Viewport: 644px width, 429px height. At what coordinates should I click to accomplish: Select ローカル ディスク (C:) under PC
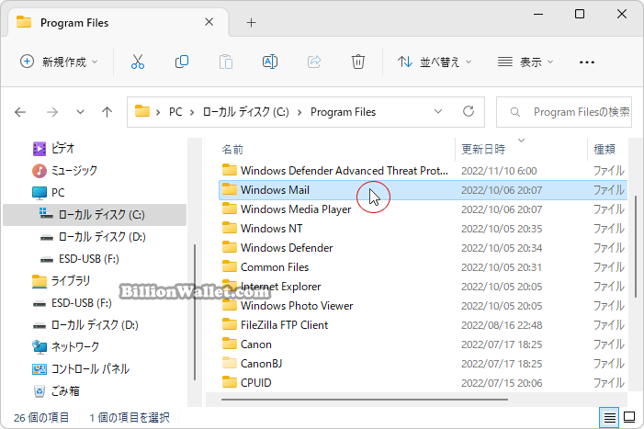[x=95, y=215]
